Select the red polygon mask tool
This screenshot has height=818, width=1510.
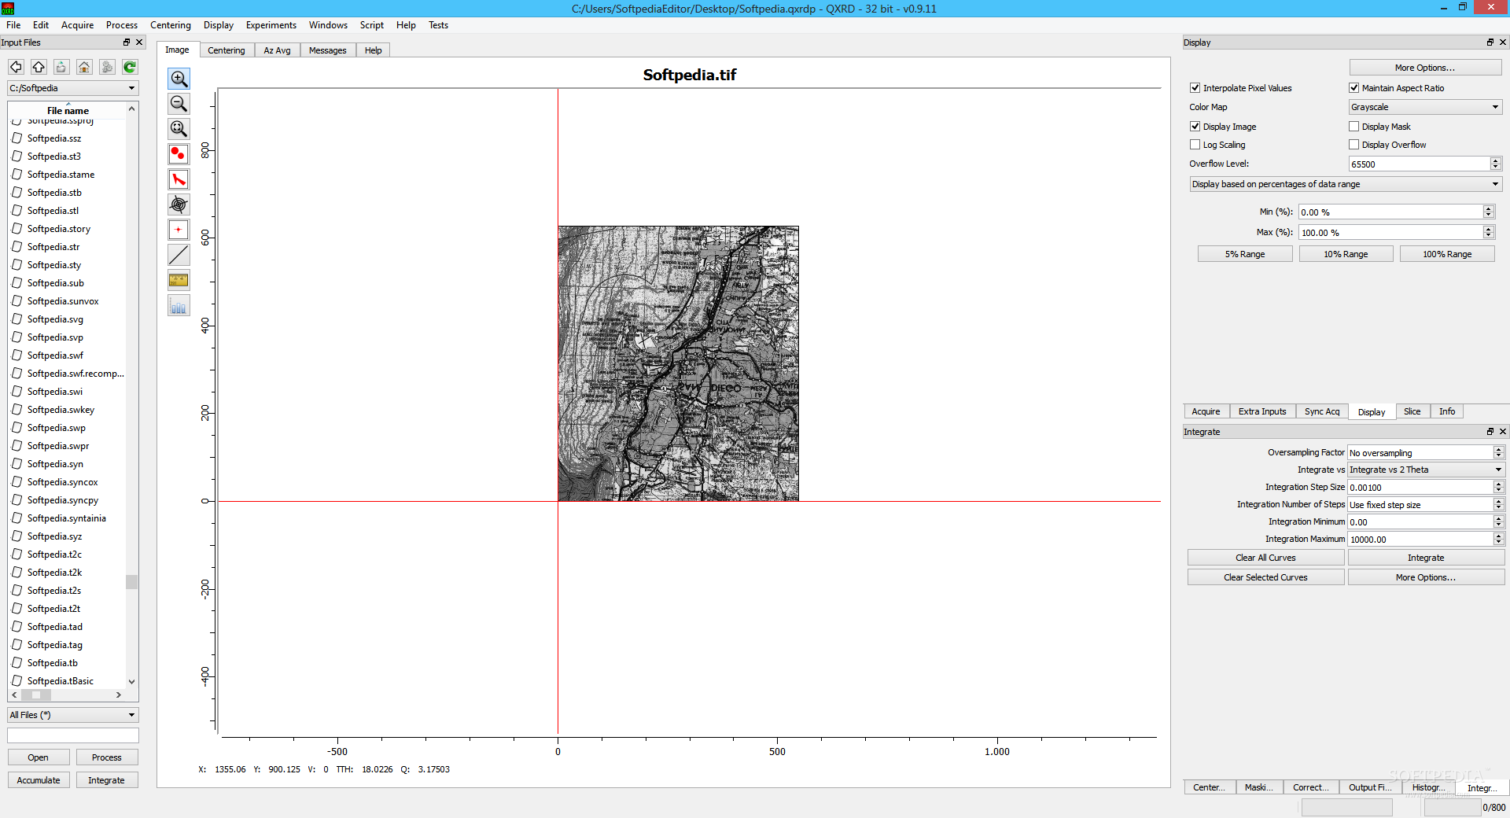click(x=179, y=179)
